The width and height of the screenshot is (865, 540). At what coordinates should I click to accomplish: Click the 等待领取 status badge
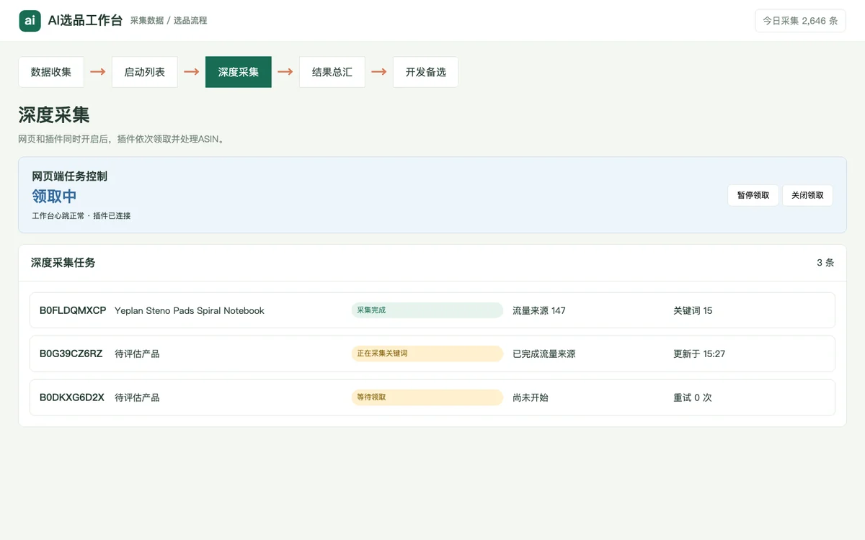[427, 397]
